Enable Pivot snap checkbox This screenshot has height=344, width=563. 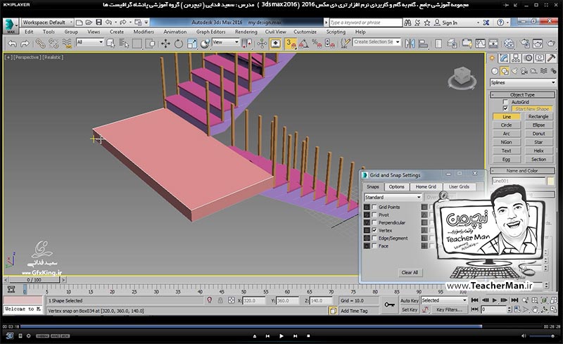[374, 215]
